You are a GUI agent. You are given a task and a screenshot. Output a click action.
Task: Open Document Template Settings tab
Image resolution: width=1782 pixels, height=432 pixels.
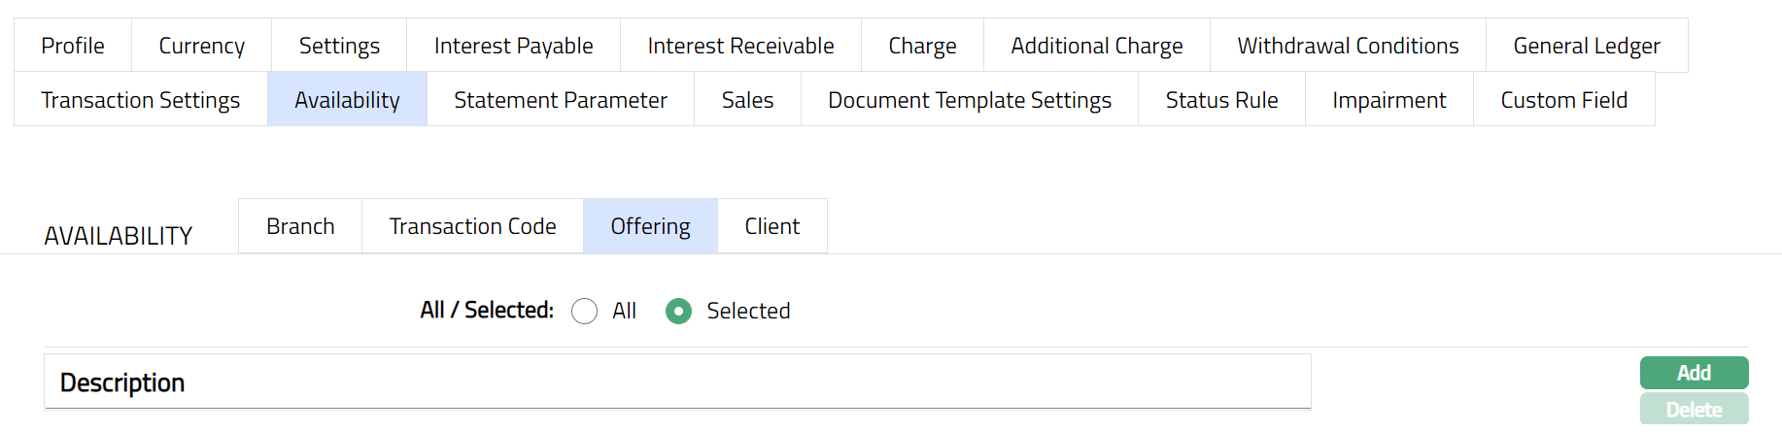969,100
